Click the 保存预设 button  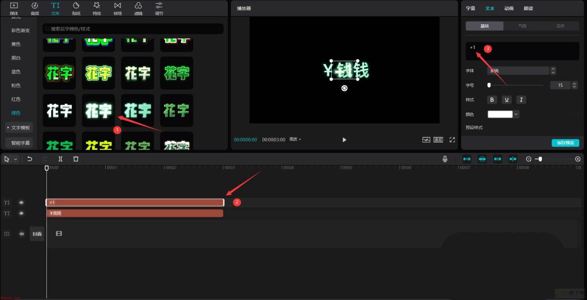point(565,143)
